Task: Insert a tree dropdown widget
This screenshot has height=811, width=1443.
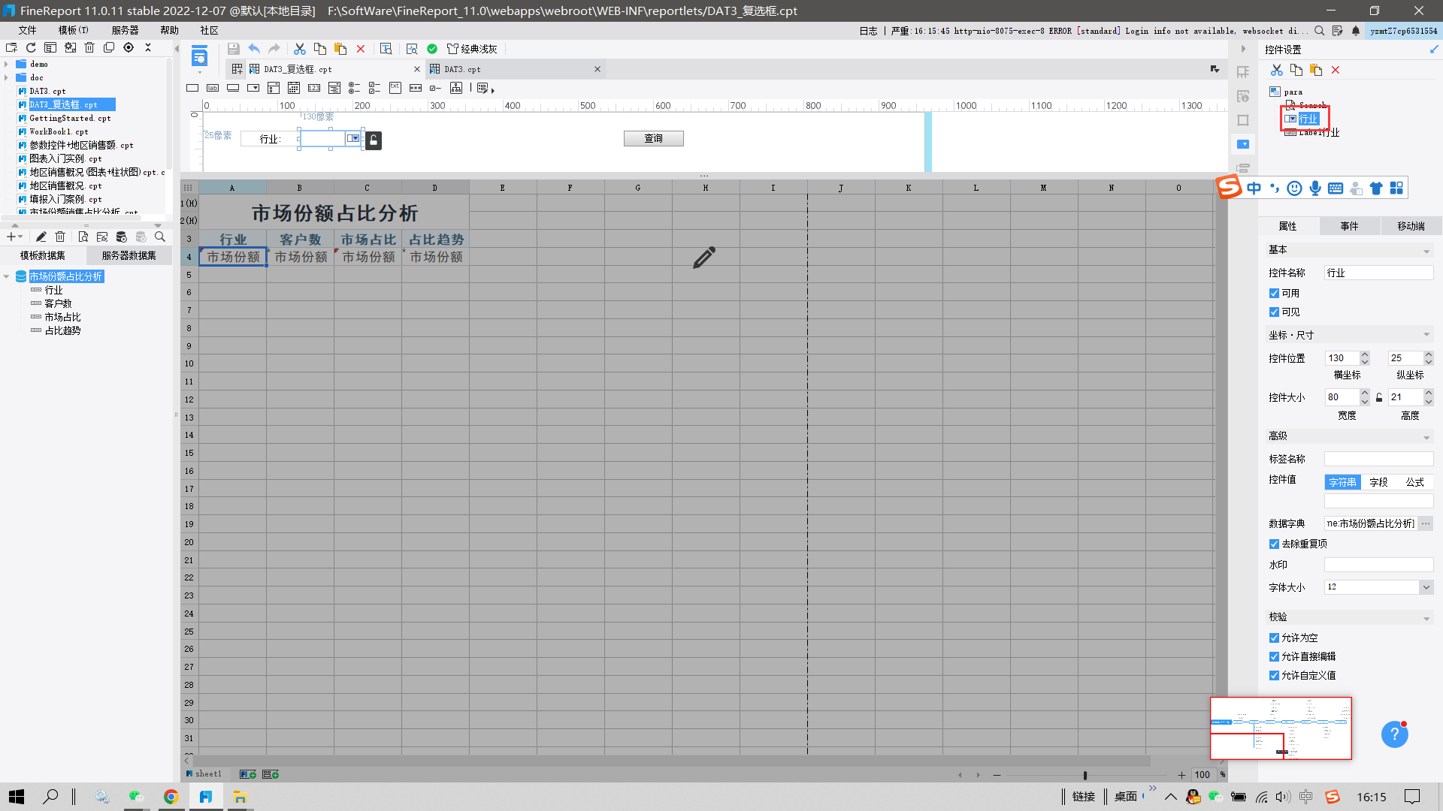Action: 334,88
